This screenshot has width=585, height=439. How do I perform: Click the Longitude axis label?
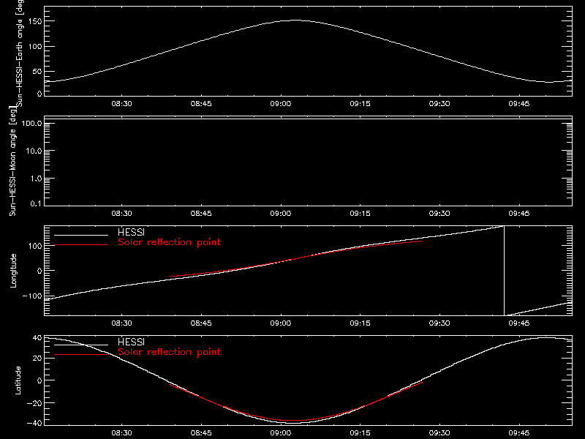tap(13, 271)
